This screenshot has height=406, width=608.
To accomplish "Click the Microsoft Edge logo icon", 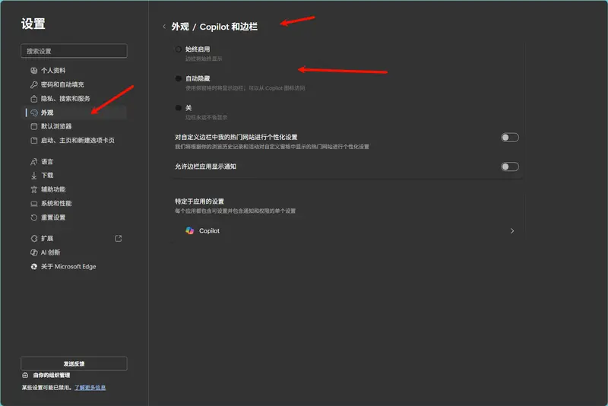I will 34,266.
